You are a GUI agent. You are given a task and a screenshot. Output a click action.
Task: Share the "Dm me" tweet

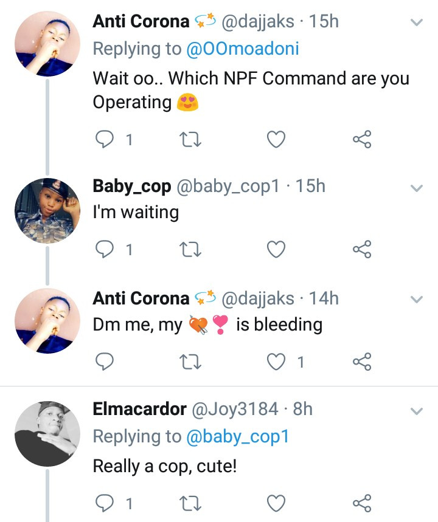(x=362, y=362)
